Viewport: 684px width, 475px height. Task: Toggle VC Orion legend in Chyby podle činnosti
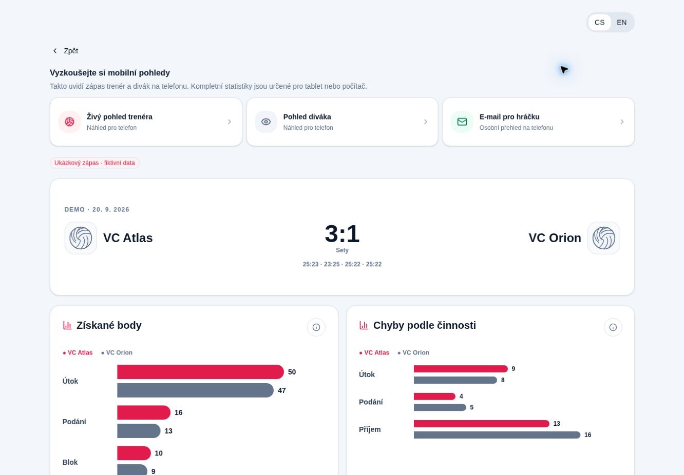pos(413,353)
